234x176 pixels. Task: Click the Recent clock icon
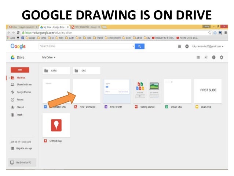[12, 100]
